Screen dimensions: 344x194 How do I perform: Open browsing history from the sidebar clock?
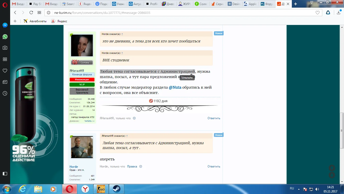tap(5, 93)
